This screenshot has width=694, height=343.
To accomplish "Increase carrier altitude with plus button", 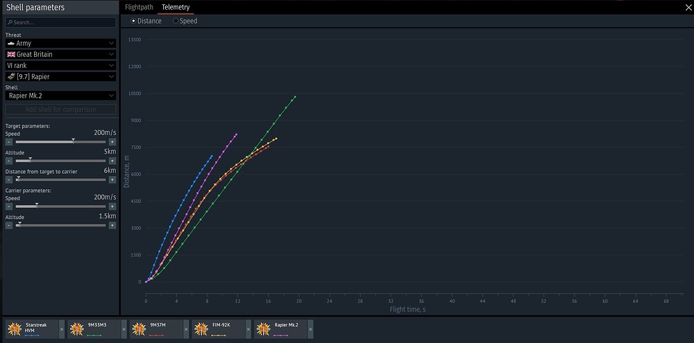I will click(112, 225).
